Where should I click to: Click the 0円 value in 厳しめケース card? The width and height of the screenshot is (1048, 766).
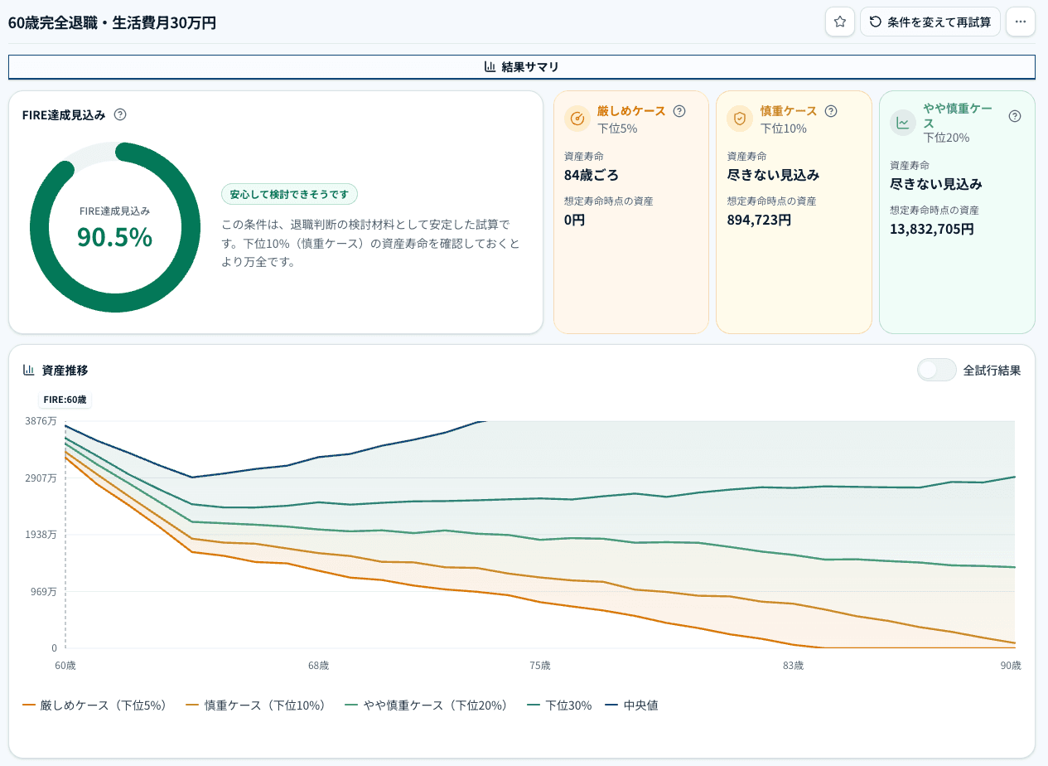pyautogui.click(x=575, y=220)
